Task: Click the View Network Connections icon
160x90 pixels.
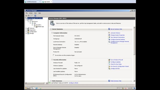Action: click(x=109, y=37)
